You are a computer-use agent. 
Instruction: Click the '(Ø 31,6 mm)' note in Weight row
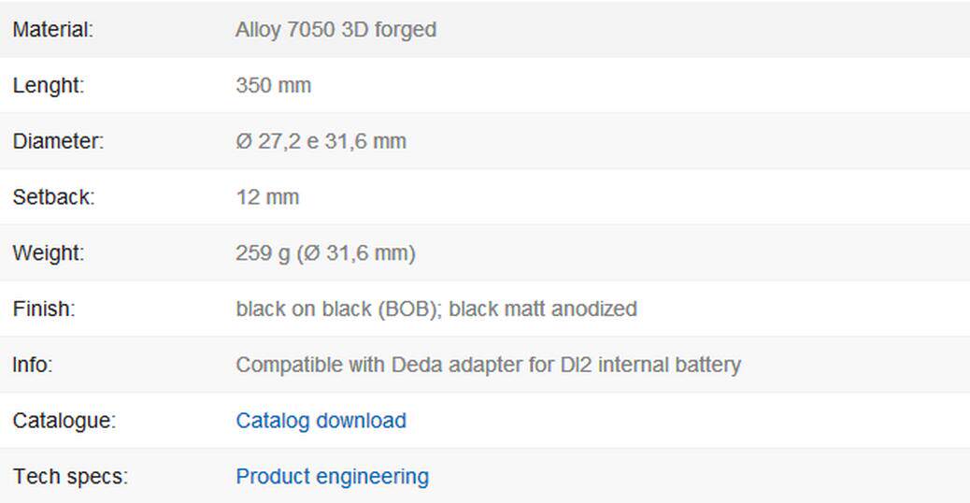click(x=356, y=253)
